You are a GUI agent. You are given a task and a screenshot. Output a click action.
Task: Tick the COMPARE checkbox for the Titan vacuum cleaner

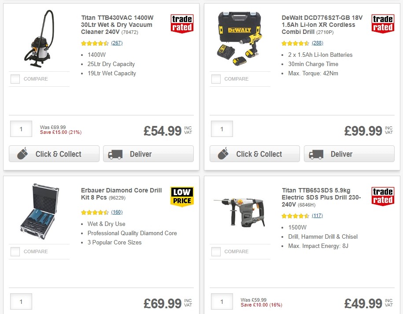[x=15, y=79]
